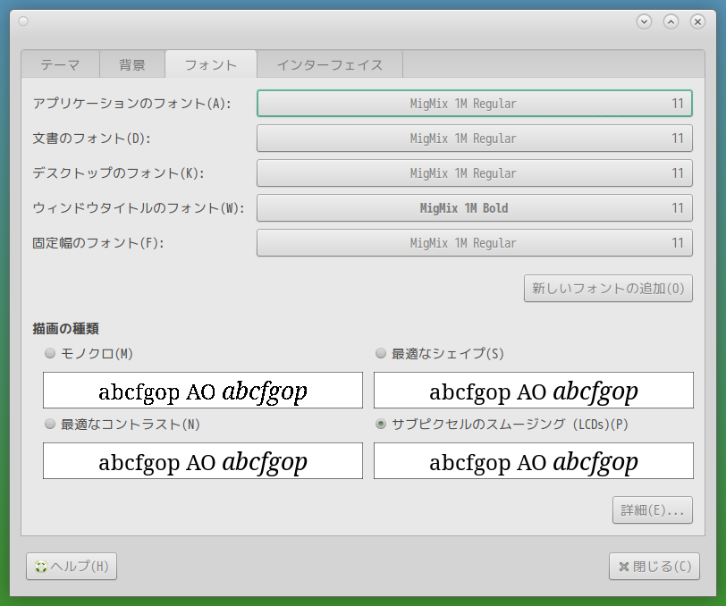Maximize the window with up-chevron icon
726x606 pixels.
671,21
